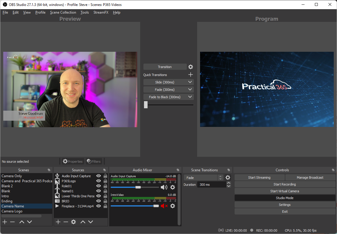Image resolution: width=337 pixels, height=234 pixels.
Task: Add a new source with the plus icon
Action: [58, 222]
